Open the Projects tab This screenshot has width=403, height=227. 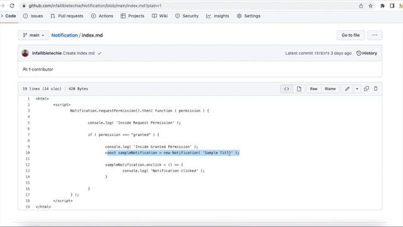point(132,16)
